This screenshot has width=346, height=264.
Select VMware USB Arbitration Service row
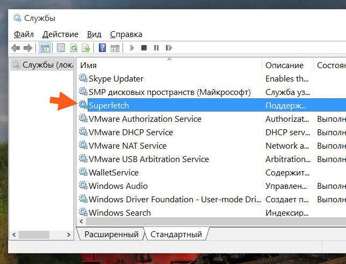(x=212, y=159)
